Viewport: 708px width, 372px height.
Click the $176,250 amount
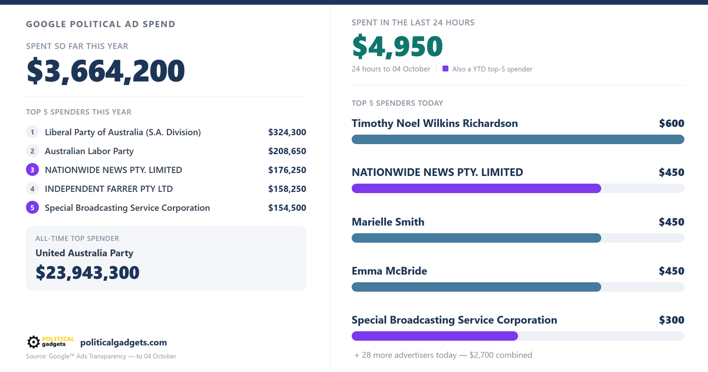tap(287, 170)
